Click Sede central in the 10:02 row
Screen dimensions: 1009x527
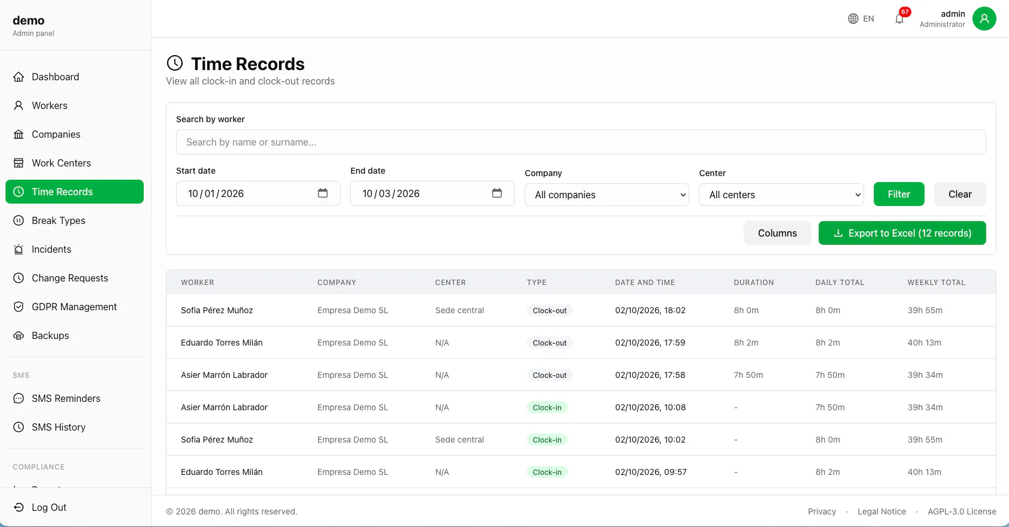click(x=459, y=440)
